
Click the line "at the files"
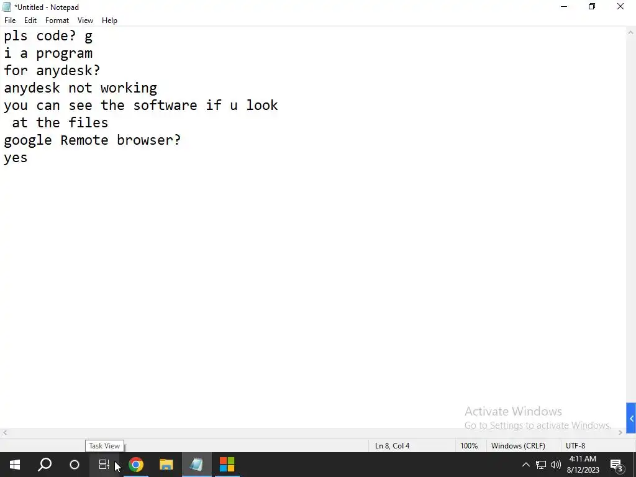click(x=60, y=123)
